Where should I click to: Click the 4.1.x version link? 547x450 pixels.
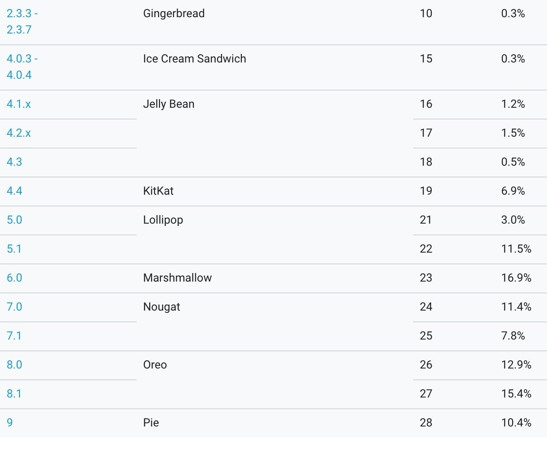coord(19,104)
